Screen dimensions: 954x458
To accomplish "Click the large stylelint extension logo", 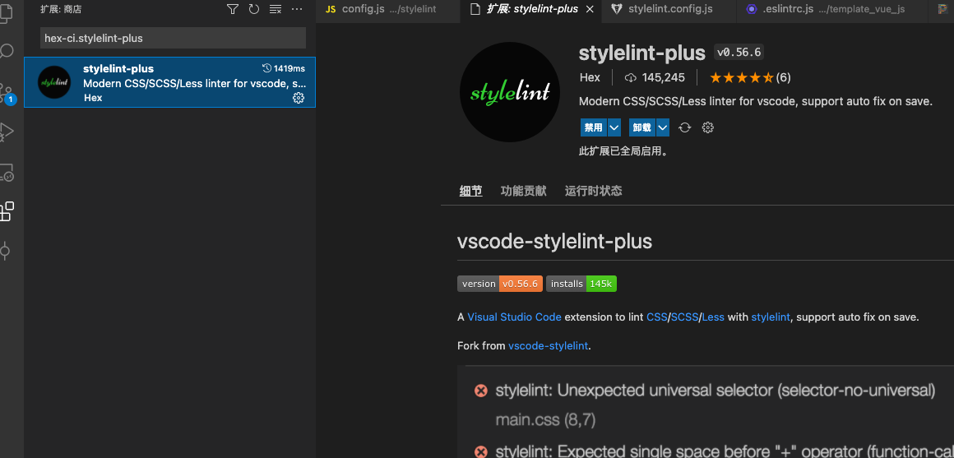I will click(x=510, y=92).
